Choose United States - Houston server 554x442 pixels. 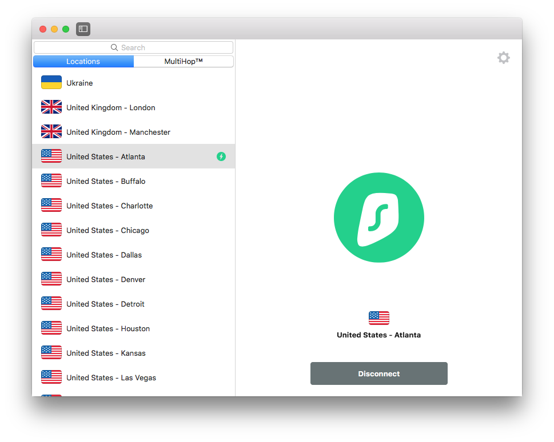pyautogui.click(x=108, y=328)
